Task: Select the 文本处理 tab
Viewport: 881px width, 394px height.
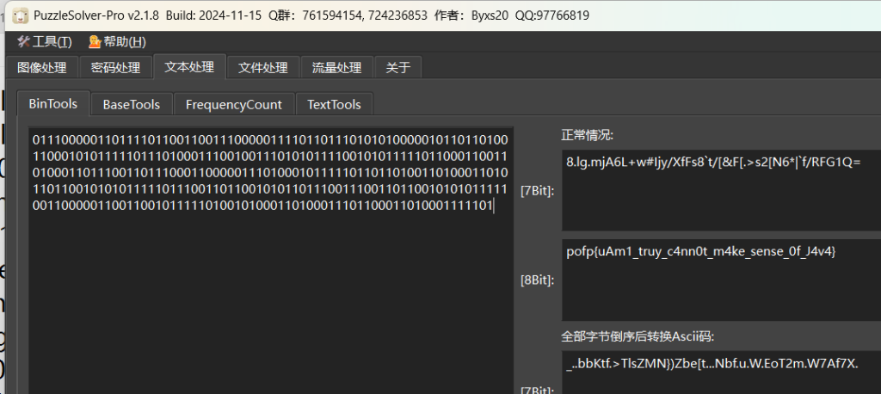Action: pyautogui.click(x=189, y=67)
